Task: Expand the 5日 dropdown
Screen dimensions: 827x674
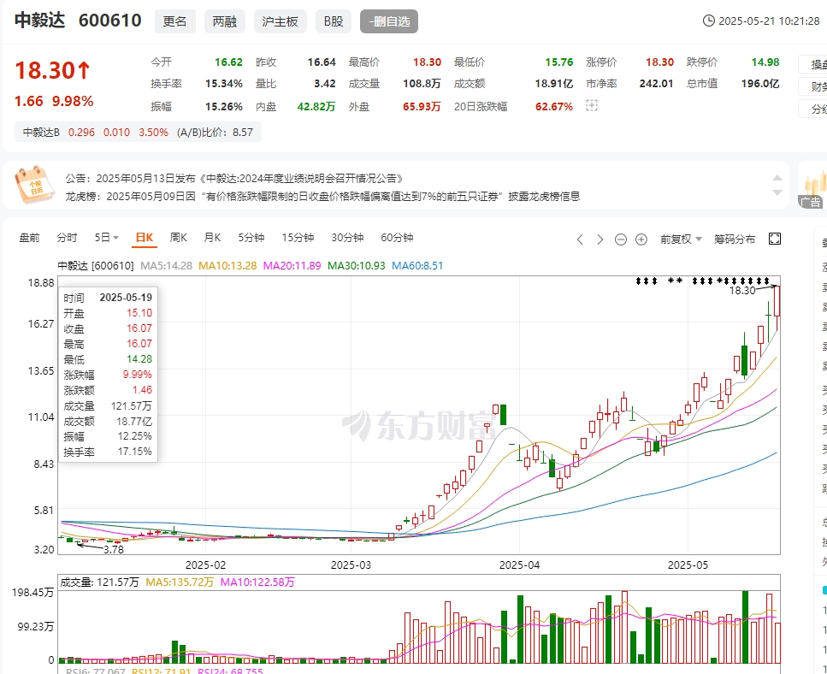Action: coord(107,238)
